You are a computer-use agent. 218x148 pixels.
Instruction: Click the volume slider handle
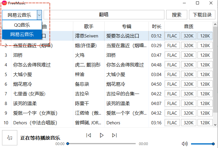(x=213, y=144)
